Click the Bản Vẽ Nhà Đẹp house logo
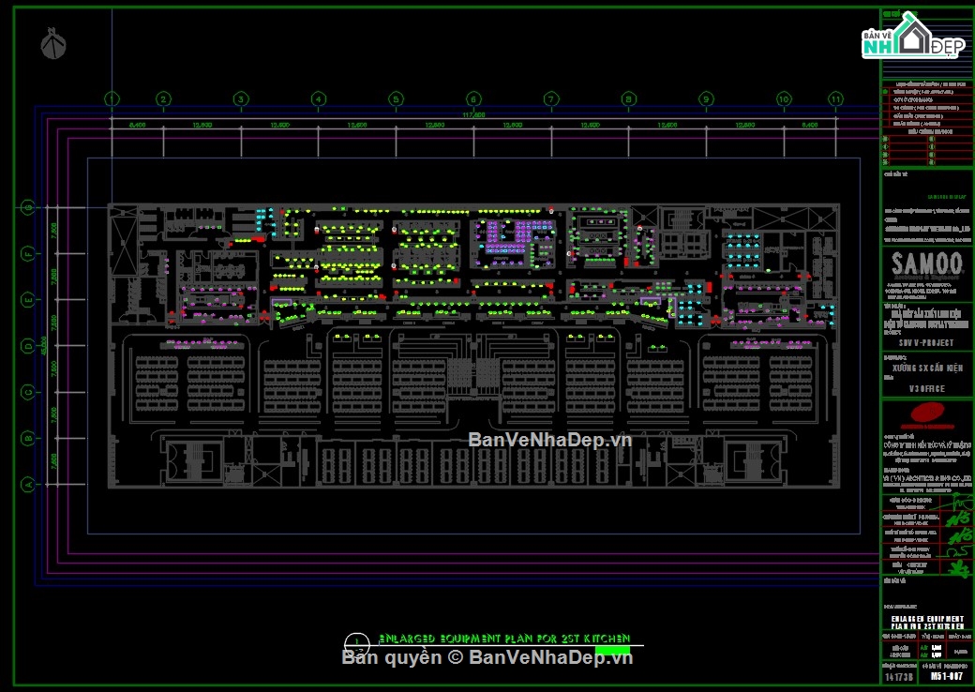Viewport: 975px width, 692px height. (x=912, y=39)
